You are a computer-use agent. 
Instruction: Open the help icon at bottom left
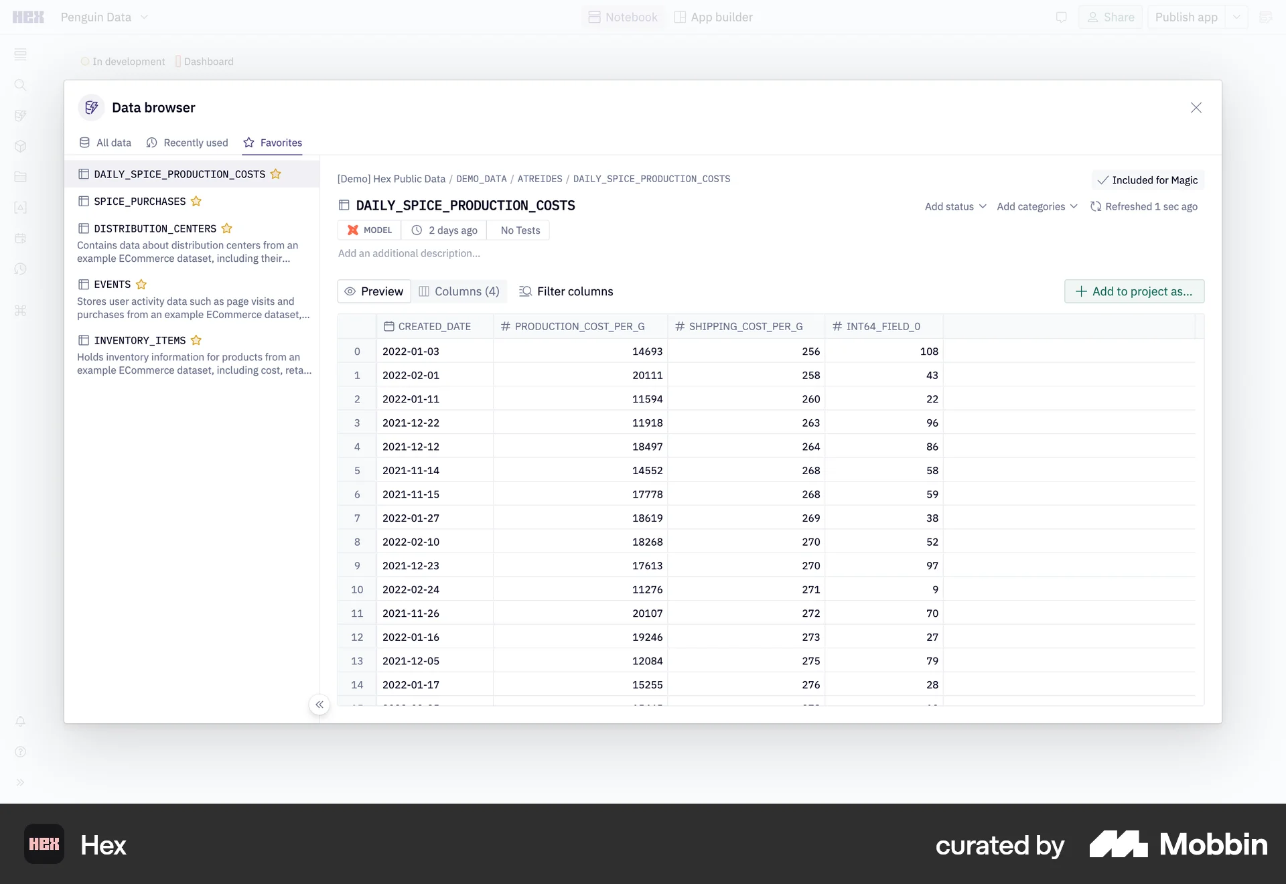[21, 752]
